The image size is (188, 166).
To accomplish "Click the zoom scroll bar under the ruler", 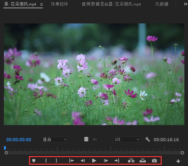I will pos(94,153).
